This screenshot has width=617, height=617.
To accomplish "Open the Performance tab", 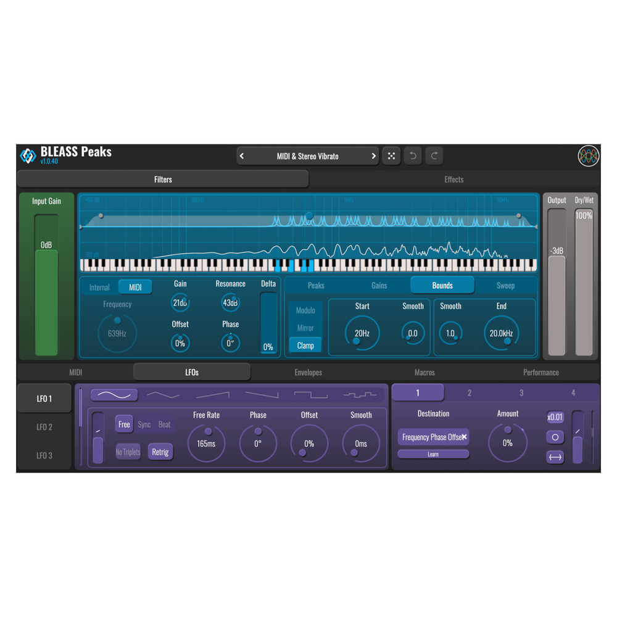I will (x=541, y=372).
